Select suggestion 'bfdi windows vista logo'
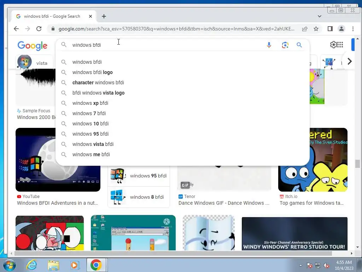This screenshot has height=272, width=362. pyautogui.click(x=182, y=93)
